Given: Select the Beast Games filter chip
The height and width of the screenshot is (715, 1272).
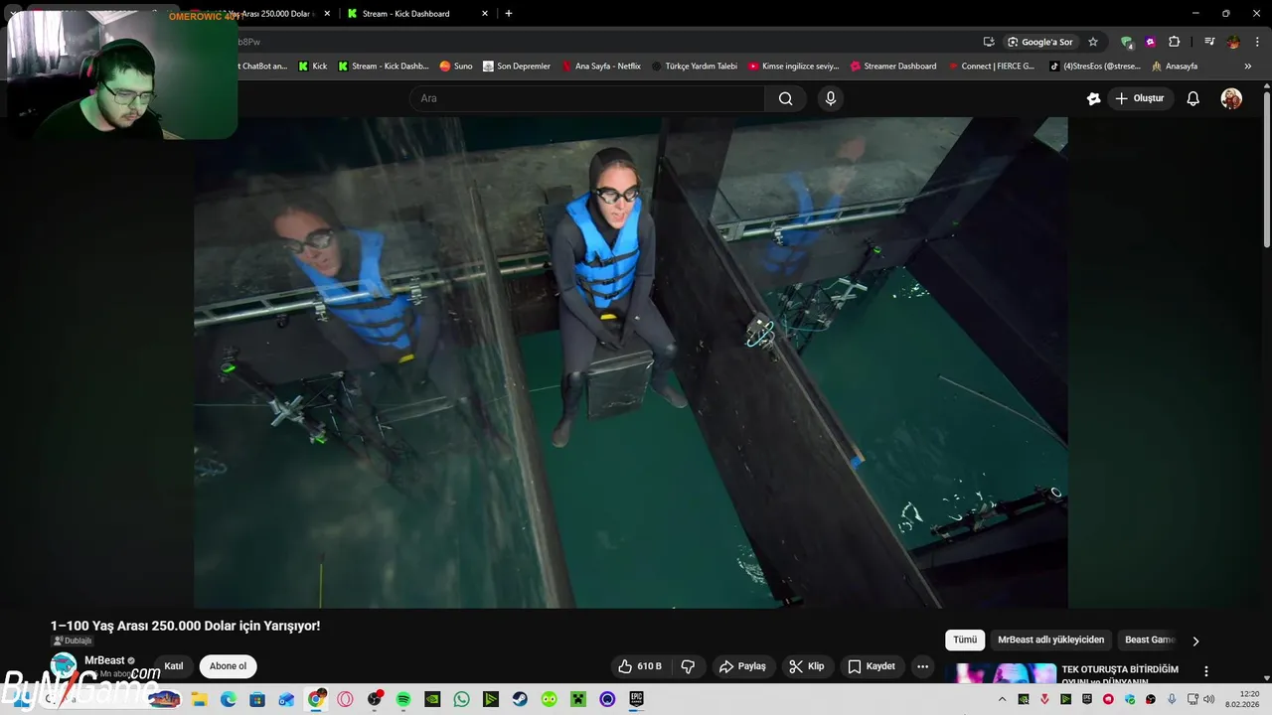Looking at the screenshot, I should click(1149, 641).
